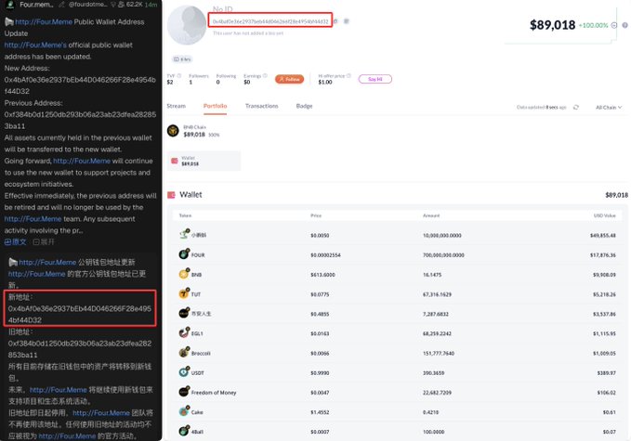Switch to the Stream tab
This screenshot has height=441, width=631.
[x=177, y=106]
